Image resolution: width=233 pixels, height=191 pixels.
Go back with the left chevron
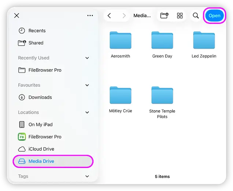tap(109, 16)
